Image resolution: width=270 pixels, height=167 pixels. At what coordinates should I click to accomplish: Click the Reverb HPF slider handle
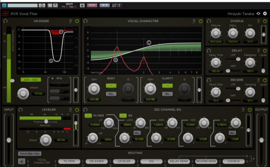tap(228, 100)
